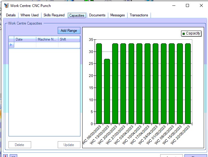Viewport: 208px width, 157px height.
Task: Select the Skills Required tab
Action: pos(54,15)
